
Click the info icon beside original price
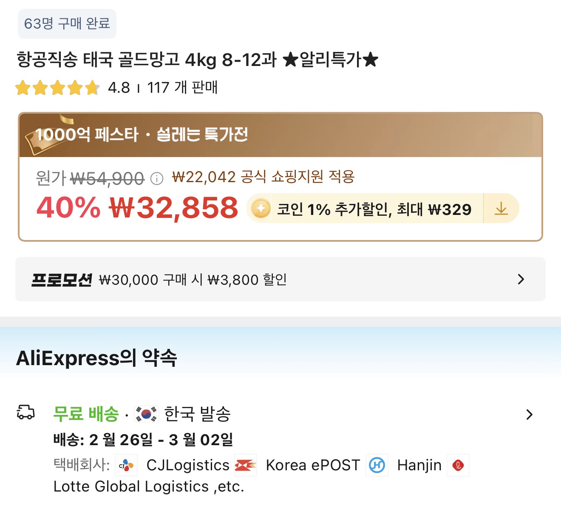pos(157,178)
